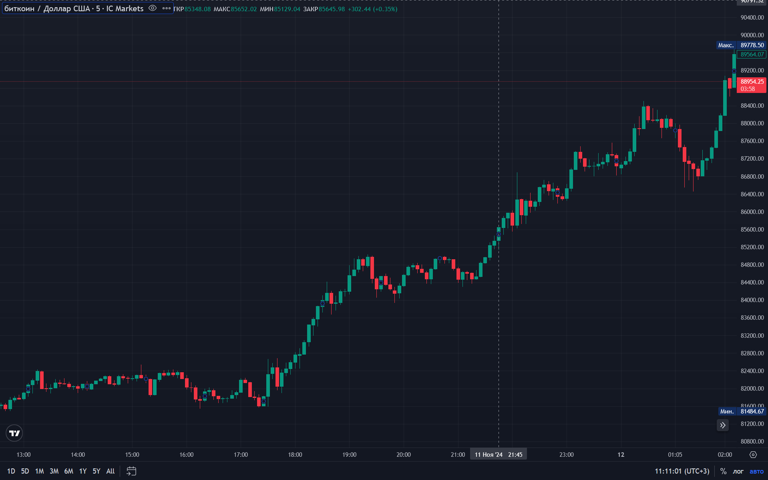Click the red current price label 88954.25
768x480 pixels.
pyautogui.click(x=752, y=82)
